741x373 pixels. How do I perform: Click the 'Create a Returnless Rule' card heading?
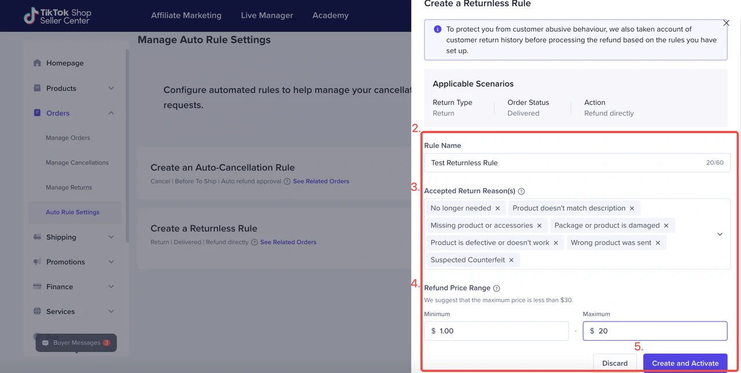pos(204,228)
